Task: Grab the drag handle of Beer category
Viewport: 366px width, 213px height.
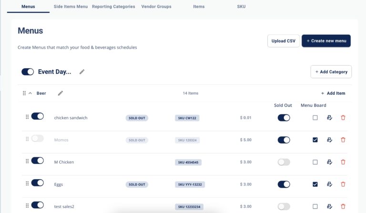Action: (24, 93)
